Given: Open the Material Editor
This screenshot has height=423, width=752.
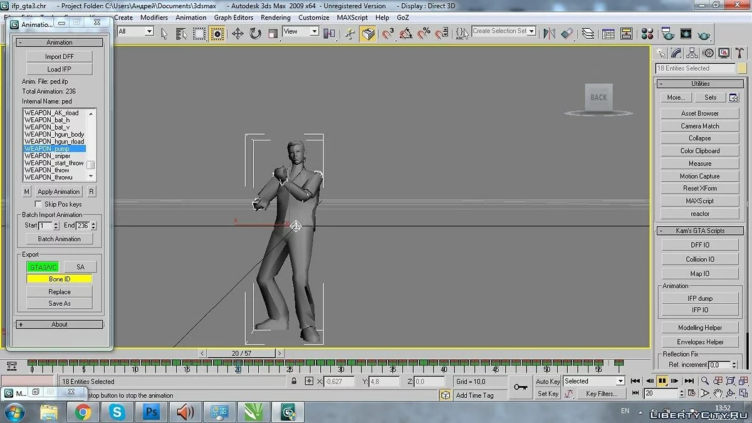Looking at the screenshot, I should coord(647,33).
